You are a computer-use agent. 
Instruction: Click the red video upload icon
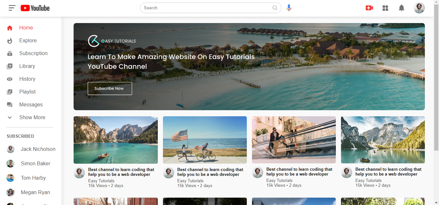[x=369, y=8]
